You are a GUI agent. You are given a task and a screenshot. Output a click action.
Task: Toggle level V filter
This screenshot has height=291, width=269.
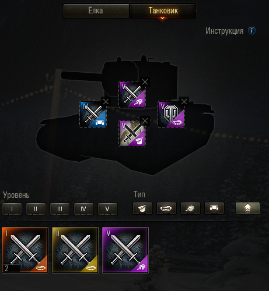point(107,209)
